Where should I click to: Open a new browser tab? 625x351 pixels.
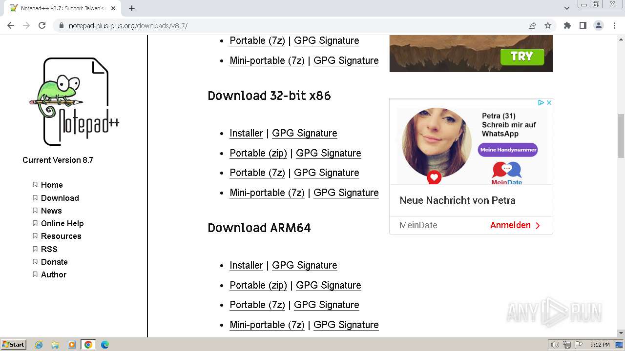point(132,8)
